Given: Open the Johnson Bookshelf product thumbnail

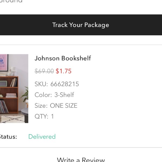Looking at the screenshot, I should pyautogui.click(x=14, y=89).
